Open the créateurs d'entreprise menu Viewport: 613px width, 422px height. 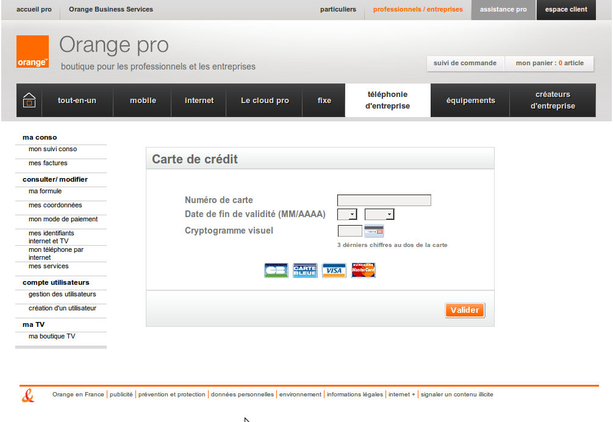(x=553, y=100)
